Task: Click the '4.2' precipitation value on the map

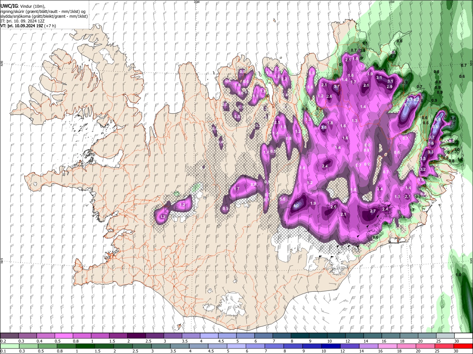Action: tap(296, 206)
